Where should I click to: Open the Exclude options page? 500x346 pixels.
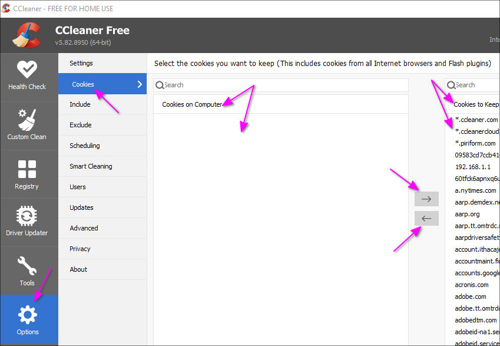click(102, 125)
